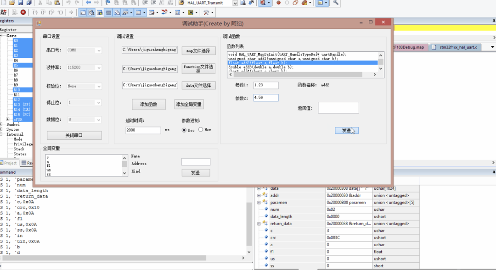Open the Command Window via its toolbar icon
This screenshot has width=496, height=270.
[83, 12]
